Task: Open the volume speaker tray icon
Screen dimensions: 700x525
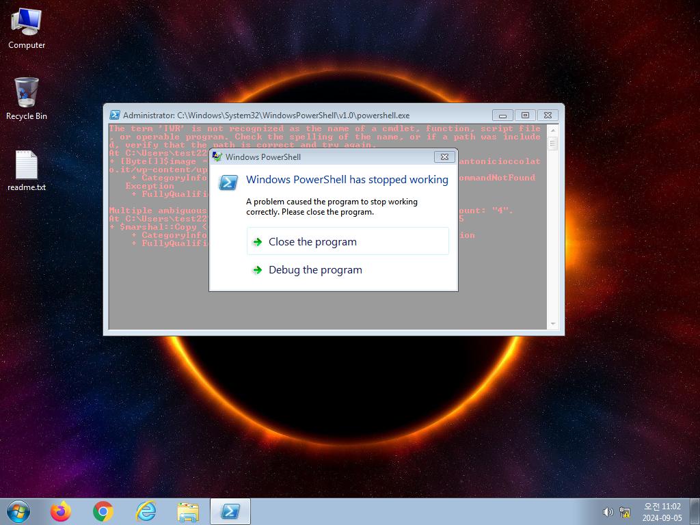Action: [x=608, y=512]
